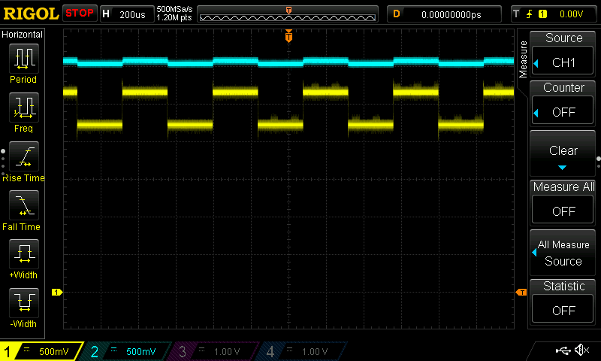601x361 pixels.
Task: Click the orange trigger position marker at top
Action: [x=288, y=36]
